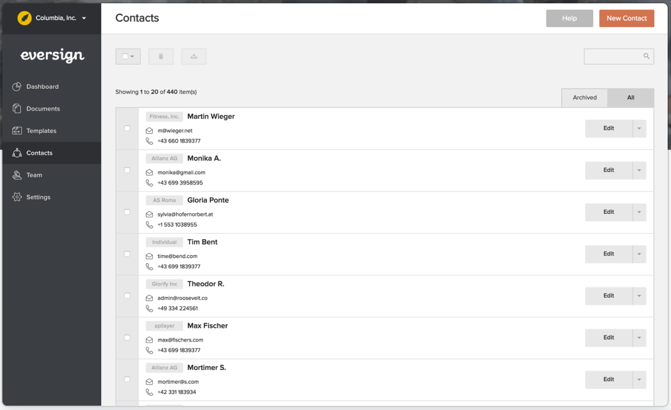Click the New Contact button

tap(627, 18)
